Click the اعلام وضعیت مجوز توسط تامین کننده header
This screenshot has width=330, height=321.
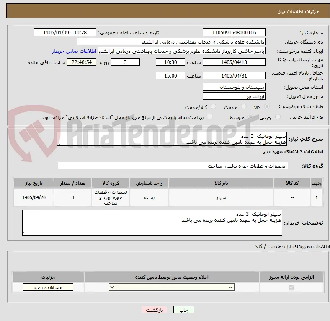[x=172, y=277]
